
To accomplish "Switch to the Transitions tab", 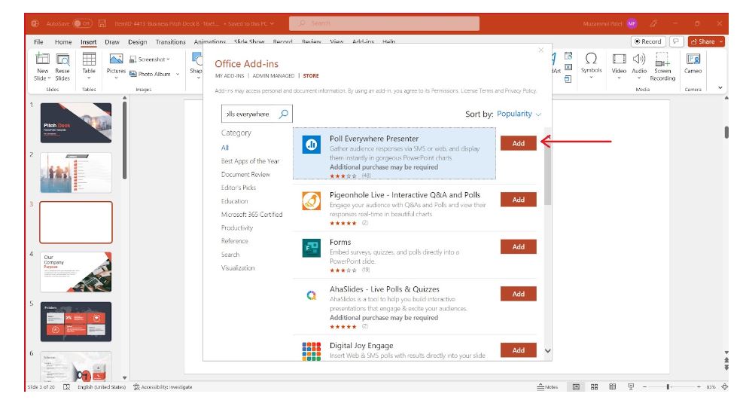I will pos(171,41).
